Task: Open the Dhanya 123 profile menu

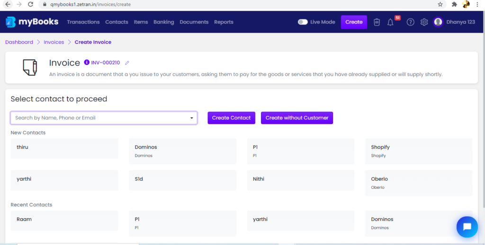Action: point(454,22)
